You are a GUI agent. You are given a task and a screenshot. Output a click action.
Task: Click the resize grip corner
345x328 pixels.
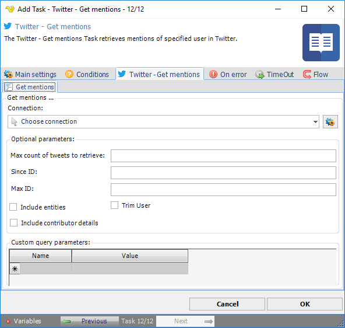click(x=341, y=324)
